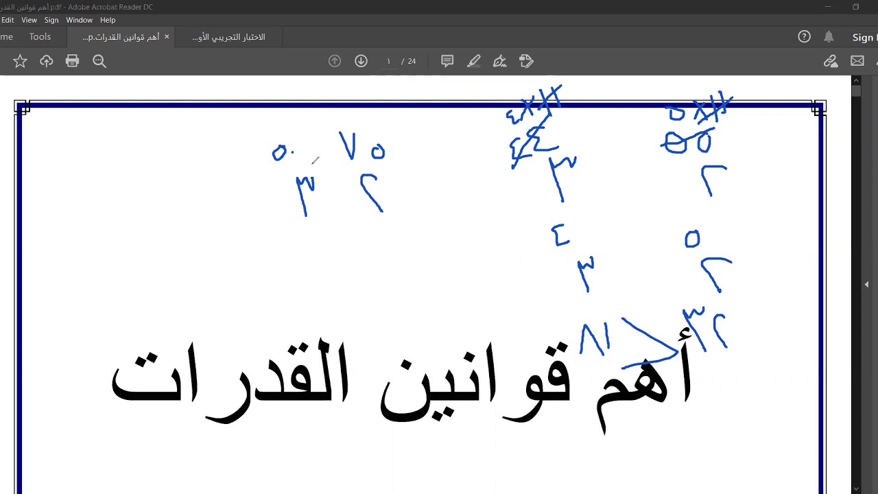This screenshot has width=878, height=494.
Task: Open the Help menu
Action: tap(108, 20)
